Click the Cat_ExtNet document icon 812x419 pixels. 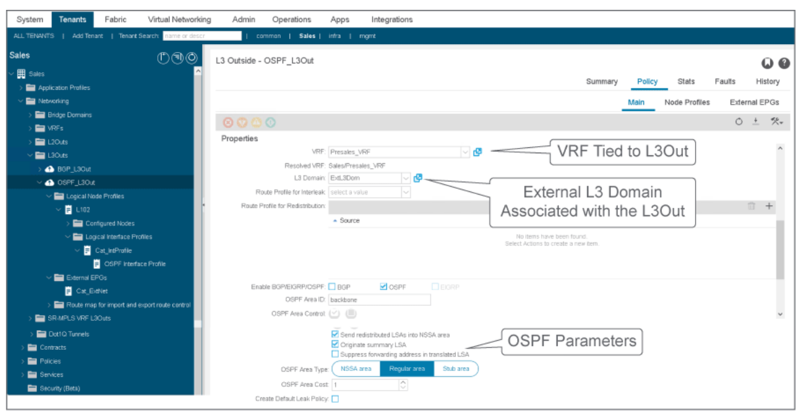(68, 291)
